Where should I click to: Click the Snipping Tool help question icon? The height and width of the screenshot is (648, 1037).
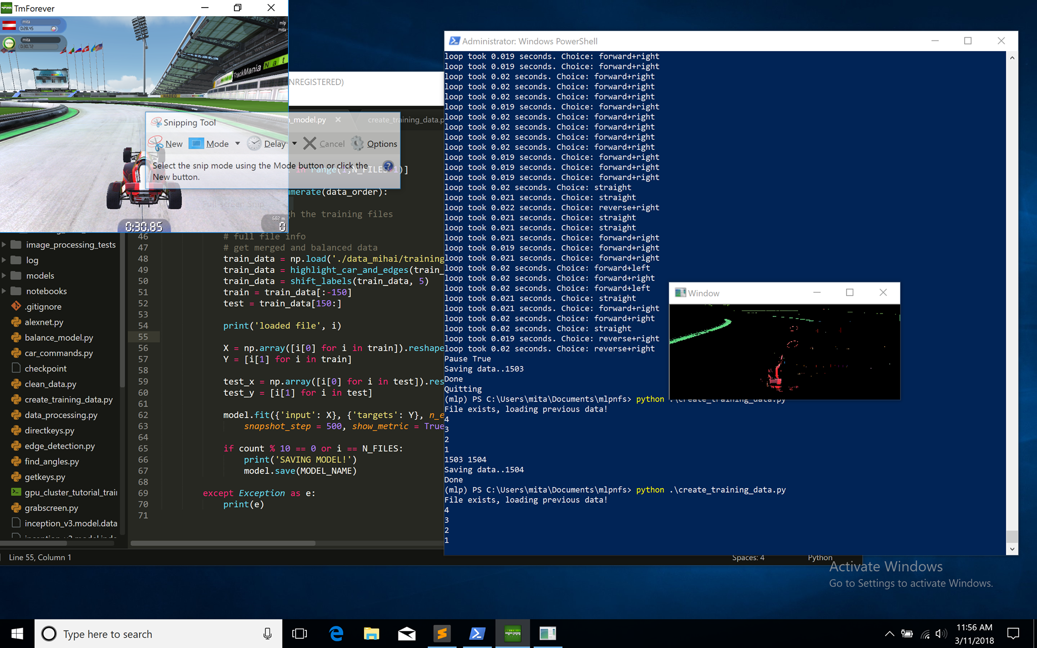pyautogui.click(x=388, y=166)
